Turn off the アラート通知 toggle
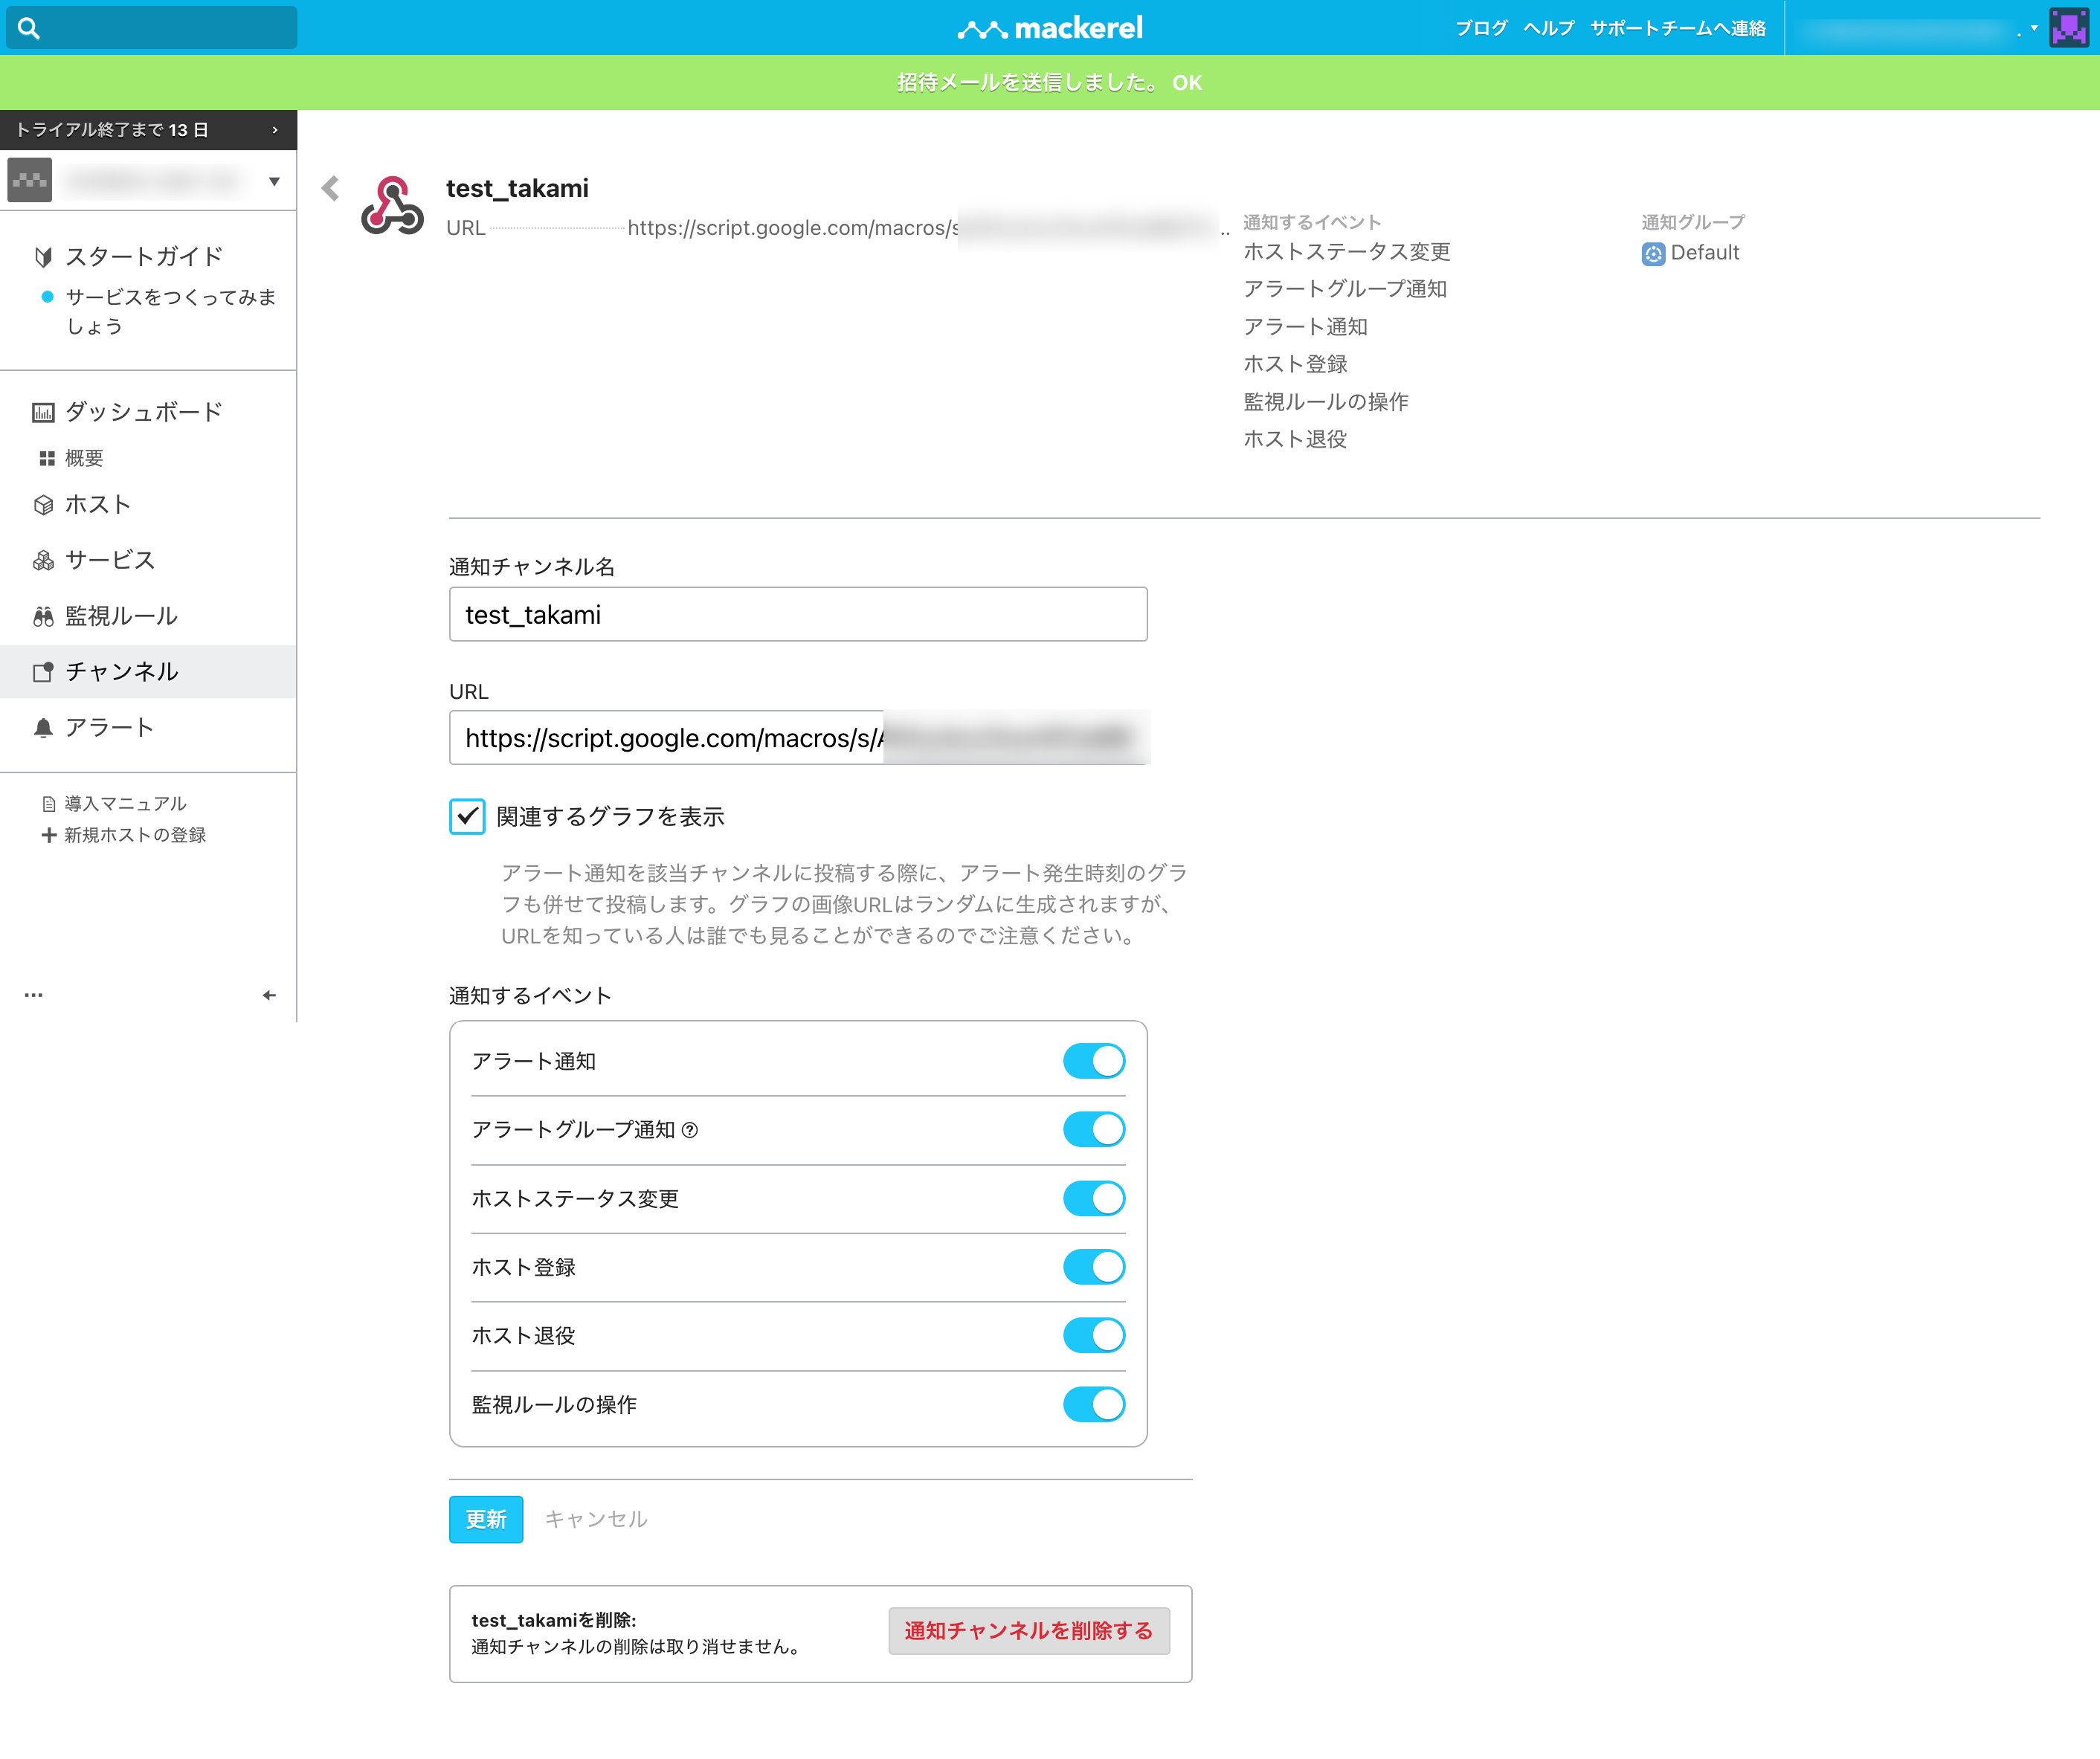The height and width of the screenshot is (1759, 2100). tap(1093, 1061)
